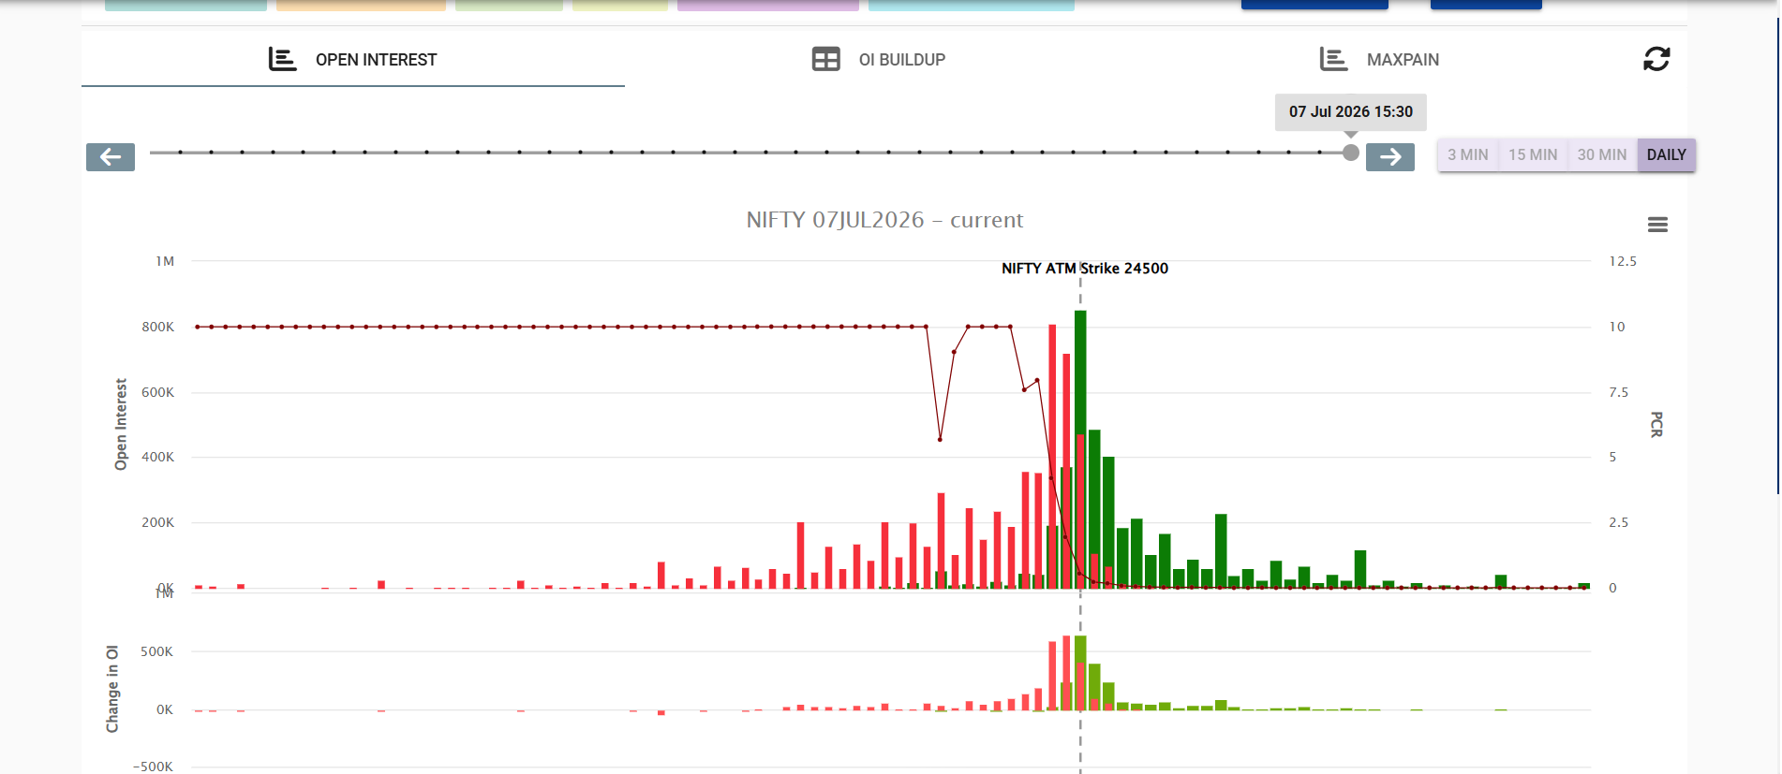Click the NIFTY ATM Strike 24500 label
The height and width of the screenshot is (774, 1782).
pos(1085,269)
